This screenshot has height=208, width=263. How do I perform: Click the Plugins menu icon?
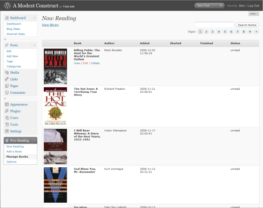click(7, 111)
